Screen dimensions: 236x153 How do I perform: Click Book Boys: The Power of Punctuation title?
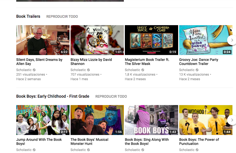tap(199, 142)
